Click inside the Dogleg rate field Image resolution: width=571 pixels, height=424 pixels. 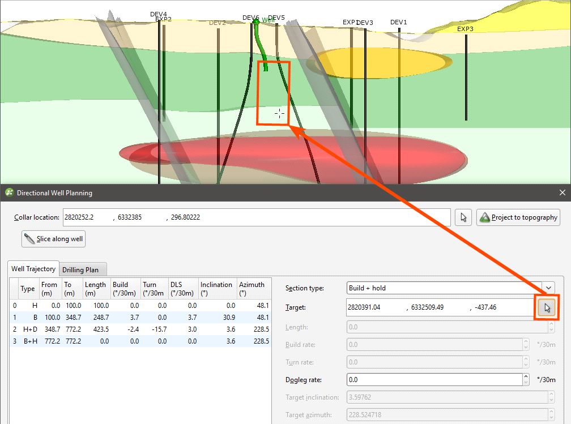[433, 380]
